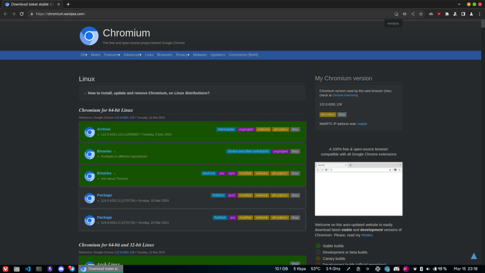Image resolution: width=485 pixels, height=273 pixels.
Task: Click the Canary builds legend circle
Action: click(x=318, y=258)
